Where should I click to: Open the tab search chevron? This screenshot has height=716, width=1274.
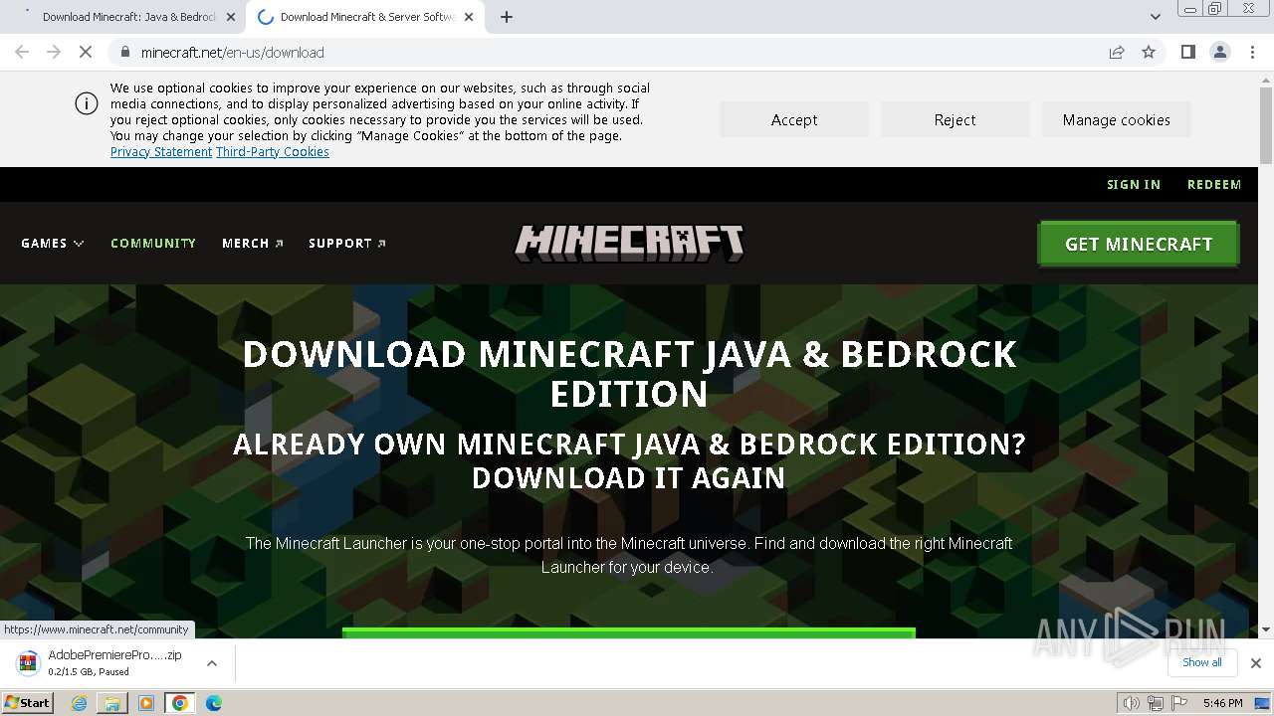point(1156,17)
